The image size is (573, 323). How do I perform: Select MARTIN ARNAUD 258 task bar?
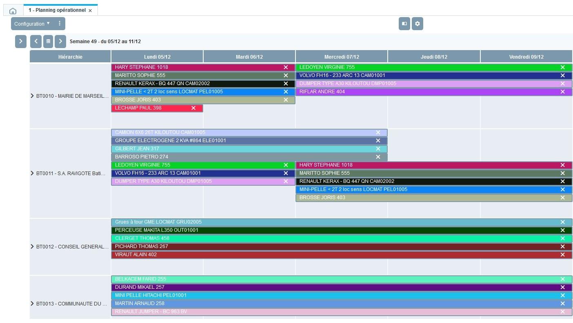point(342,303)
